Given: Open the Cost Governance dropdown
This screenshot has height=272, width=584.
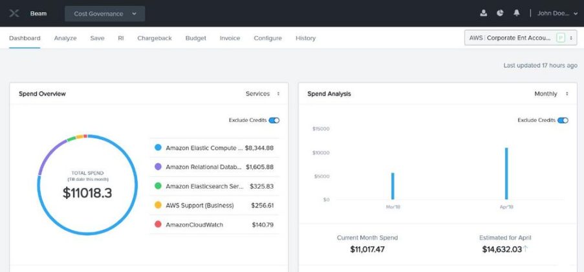Looking at the screenshot, I should tap(105, 14).
